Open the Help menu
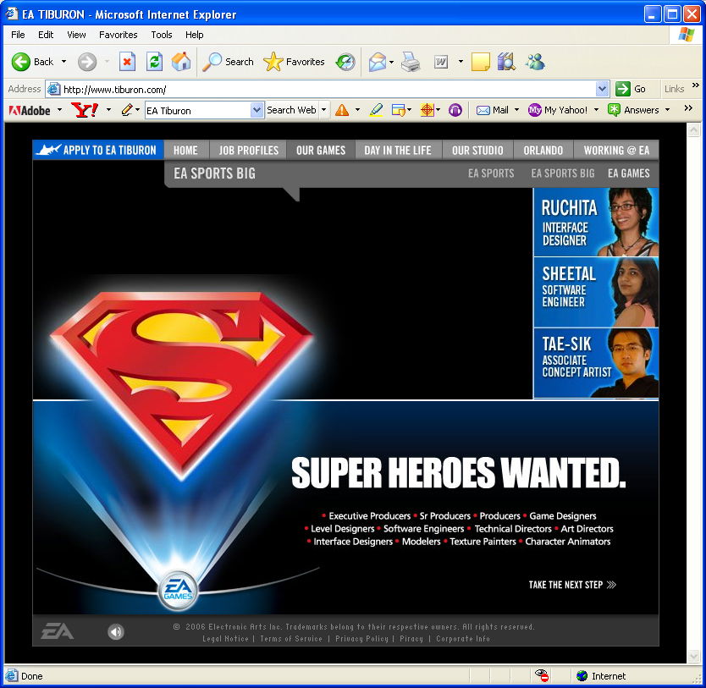The image size is (706, 688). pyautogui.click(x=195, y=35)
